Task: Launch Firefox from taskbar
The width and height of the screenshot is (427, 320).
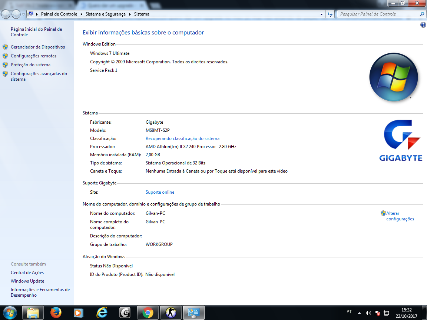Action: click(56, 313)
